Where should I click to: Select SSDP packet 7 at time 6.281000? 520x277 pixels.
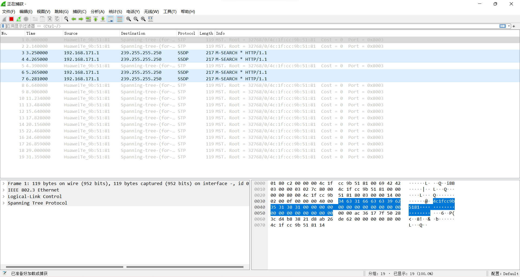click(x=260, y=79)
